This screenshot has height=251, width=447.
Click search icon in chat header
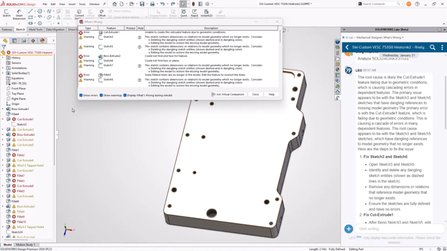coord(432,48)
